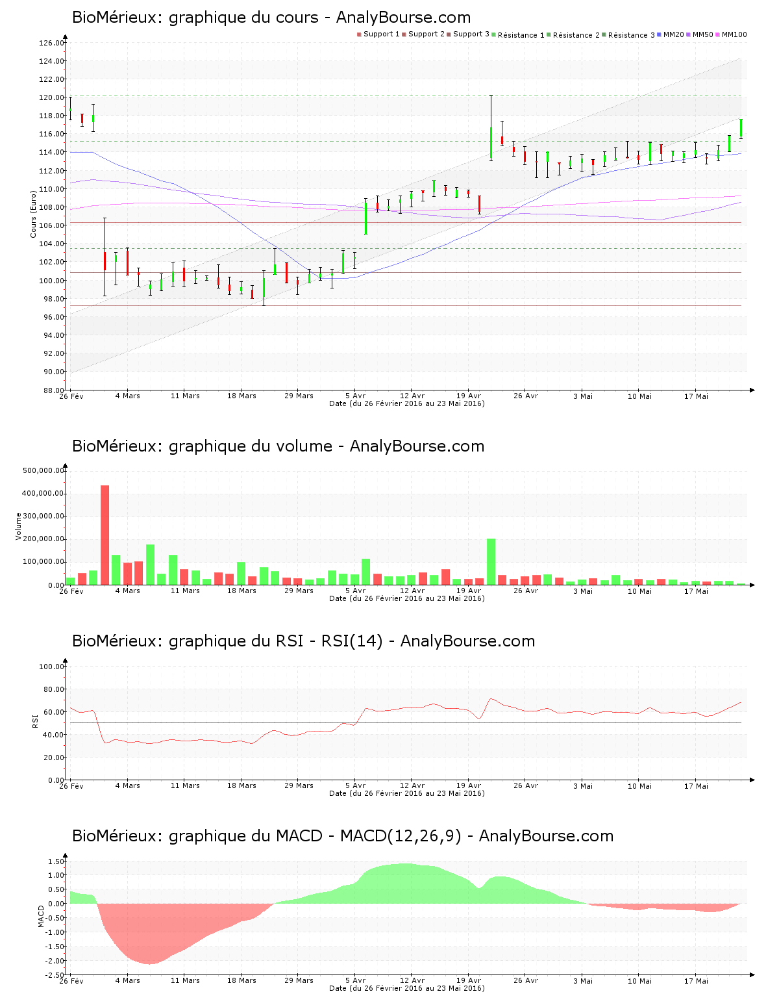Click the MACD chart date range caption
Image resolution: width=779 pixels, height=1007 pixels.
[407, 988]
